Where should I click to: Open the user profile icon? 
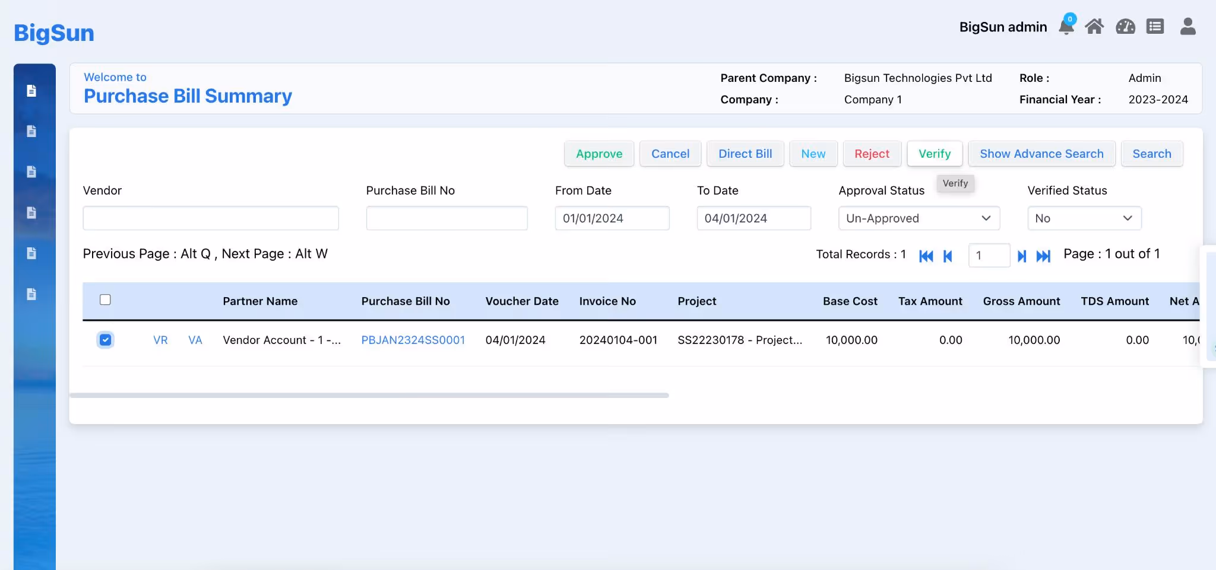coord(1187,27)
